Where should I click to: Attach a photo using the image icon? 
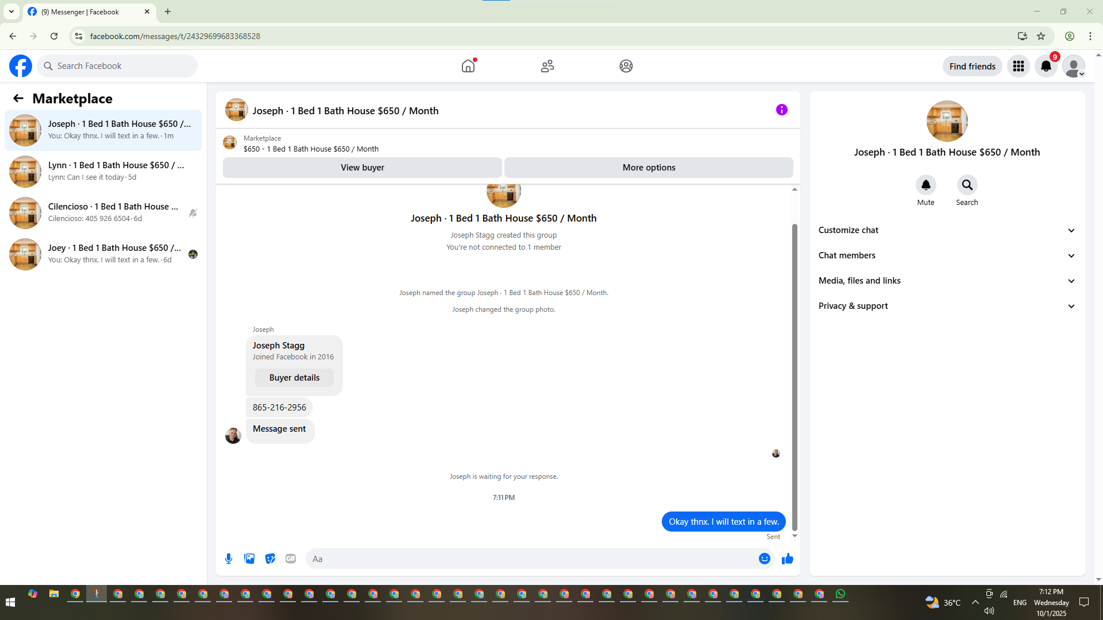(x=249, y=559)
